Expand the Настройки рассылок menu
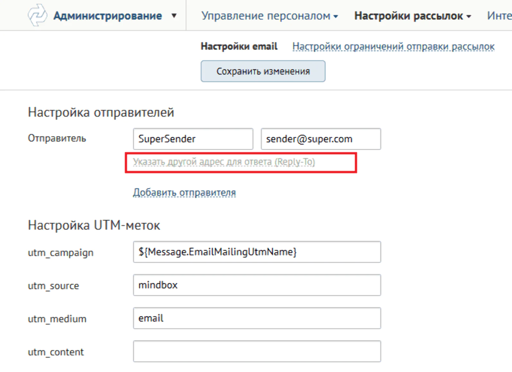Screen dimensions: 512x372 click(412, 16)
